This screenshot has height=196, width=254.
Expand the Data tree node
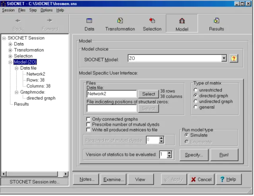coord(10,44)
